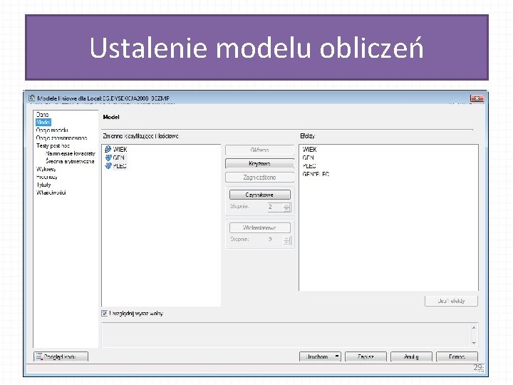
Task: Select the highlighted Model tree item
Action: (43, 122)
